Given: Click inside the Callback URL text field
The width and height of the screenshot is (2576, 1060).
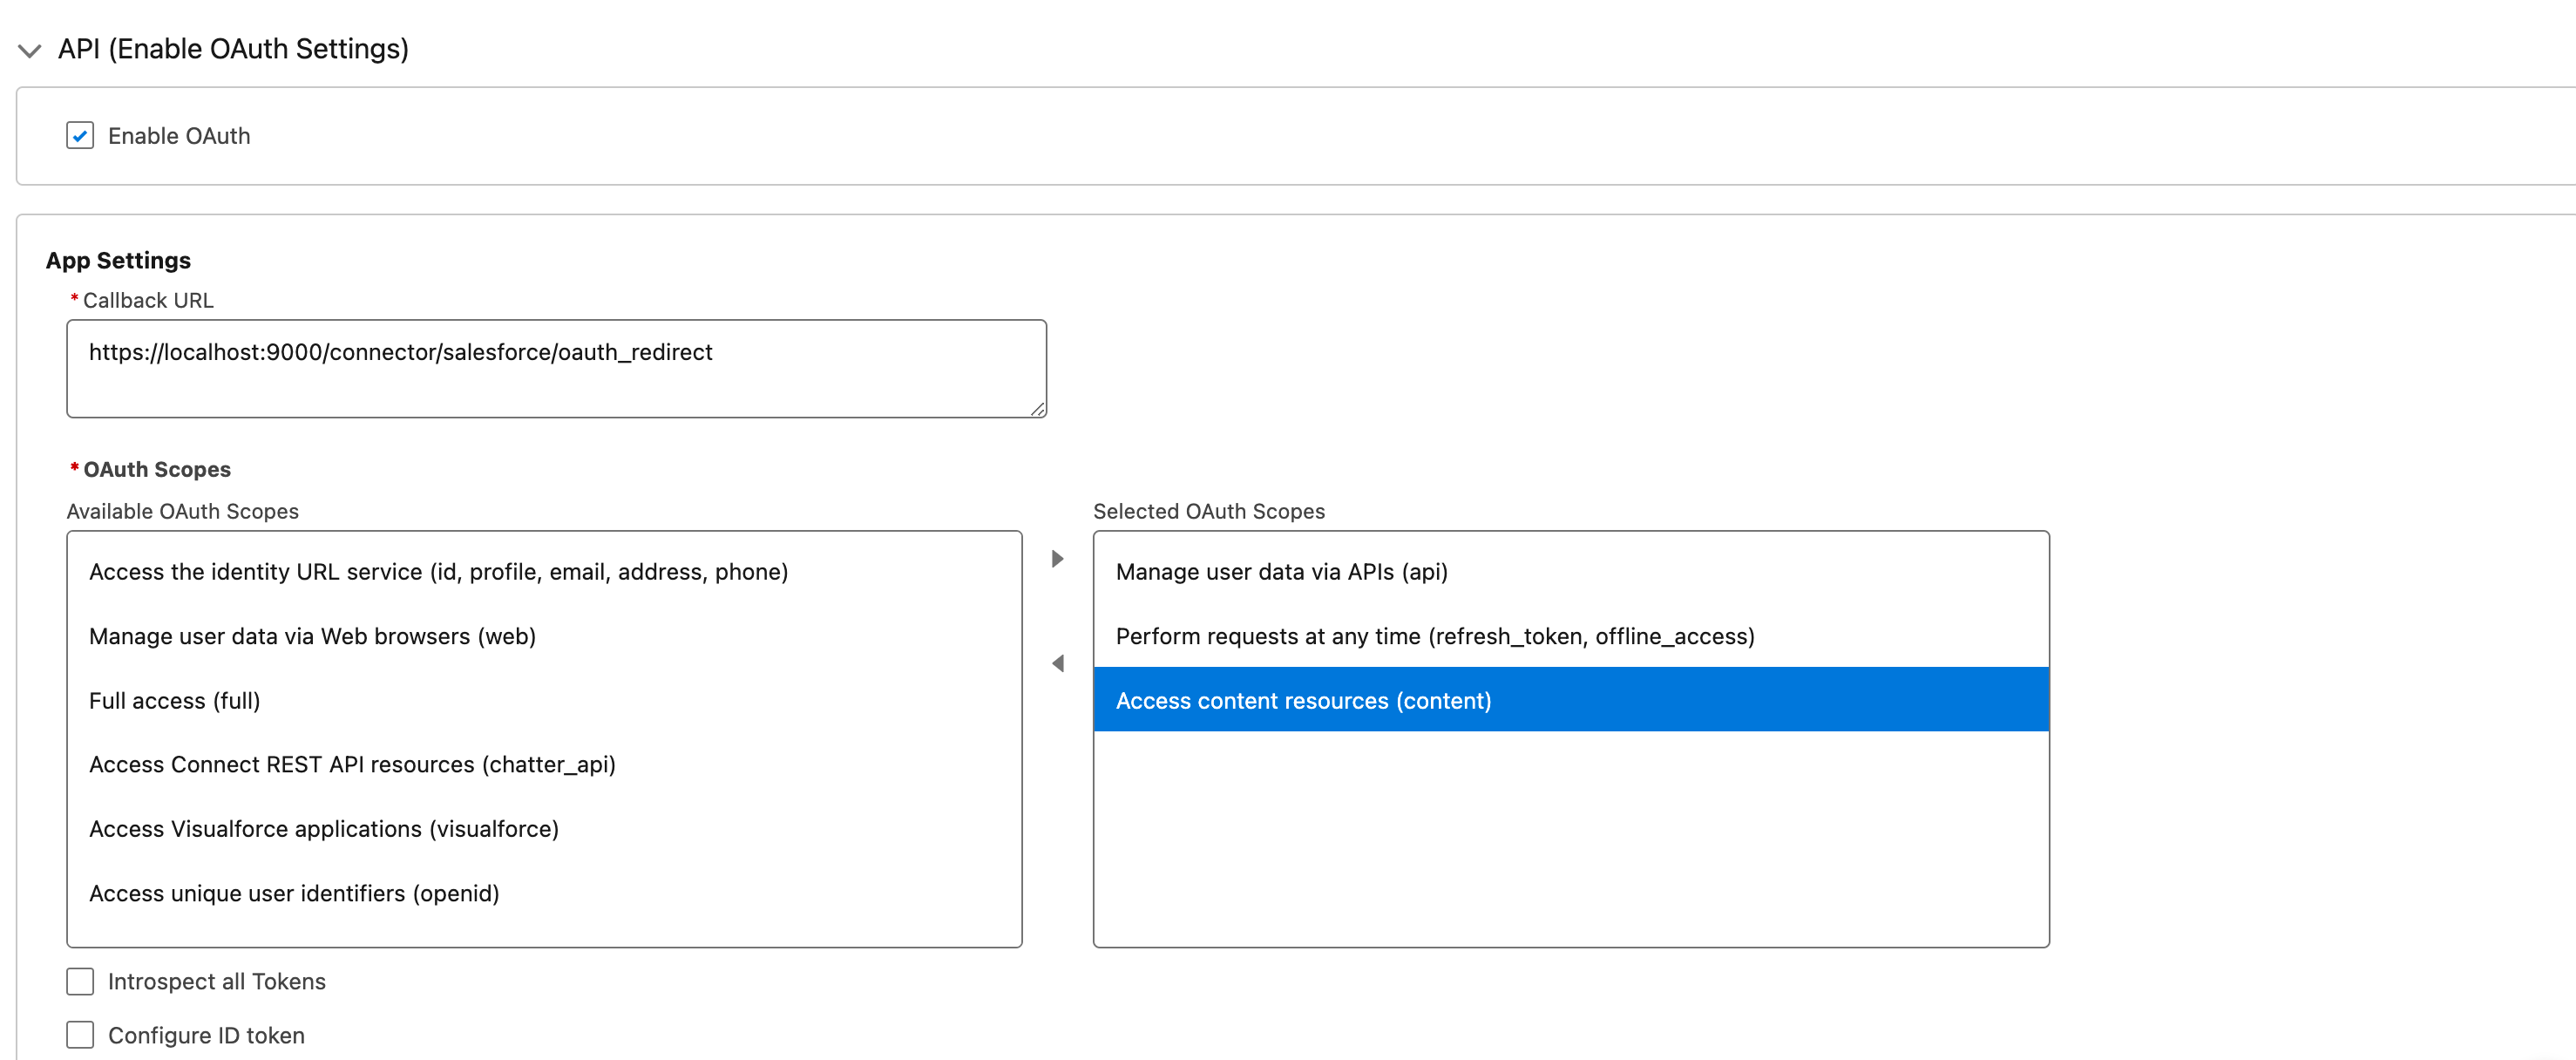Looking at the screenshot, I should pyautogui.click(x=556, y=368).
